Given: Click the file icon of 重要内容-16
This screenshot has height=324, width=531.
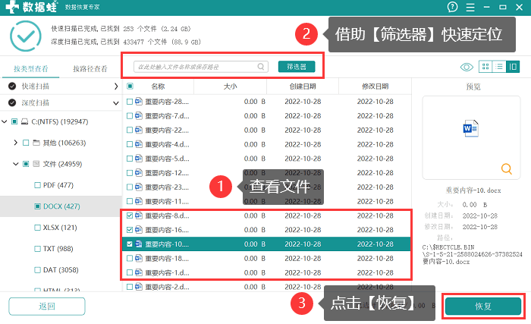Looking at the screenshot, I should tap(139, 230).
